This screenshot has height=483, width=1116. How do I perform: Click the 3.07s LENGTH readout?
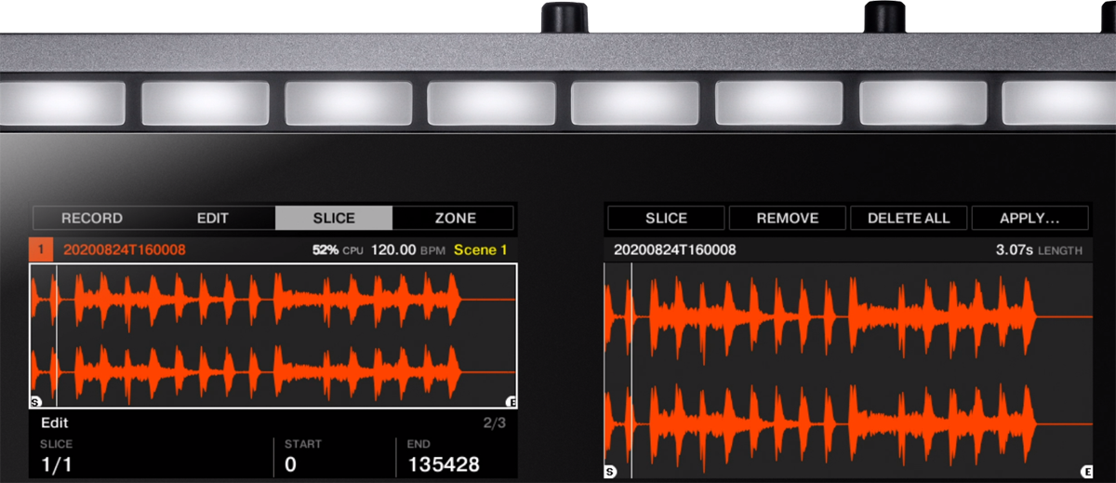1039,250
